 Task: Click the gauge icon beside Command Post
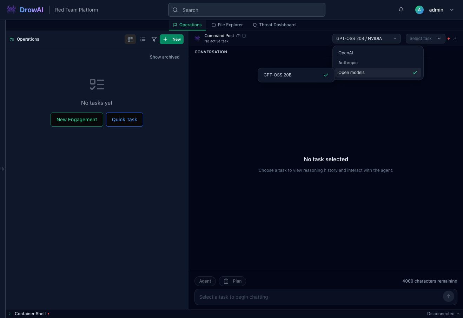click(x=238, y=36)
